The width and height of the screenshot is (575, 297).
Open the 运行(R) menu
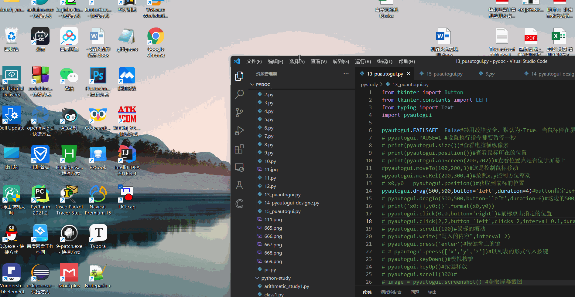click(x=363, y=61)
